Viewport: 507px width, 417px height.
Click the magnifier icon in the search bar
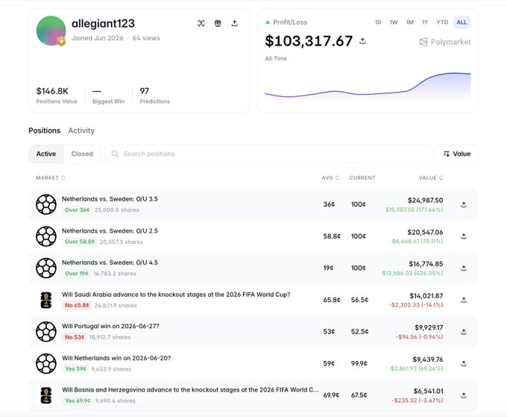115,154
